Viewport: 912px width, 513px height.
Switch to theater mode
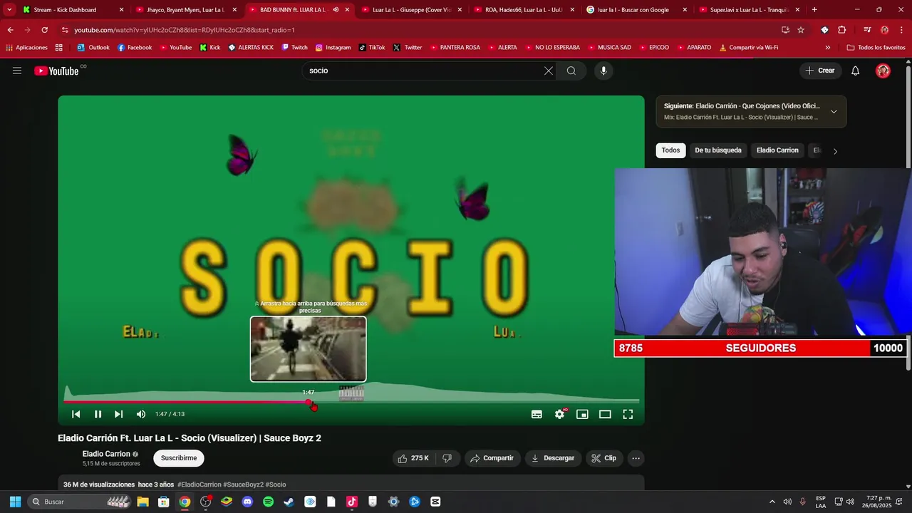(605, 414)
